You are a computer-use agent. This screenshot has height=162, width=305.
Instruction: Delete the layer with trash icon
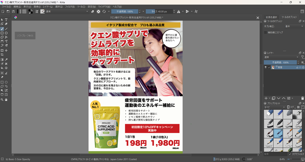point(303,98)
